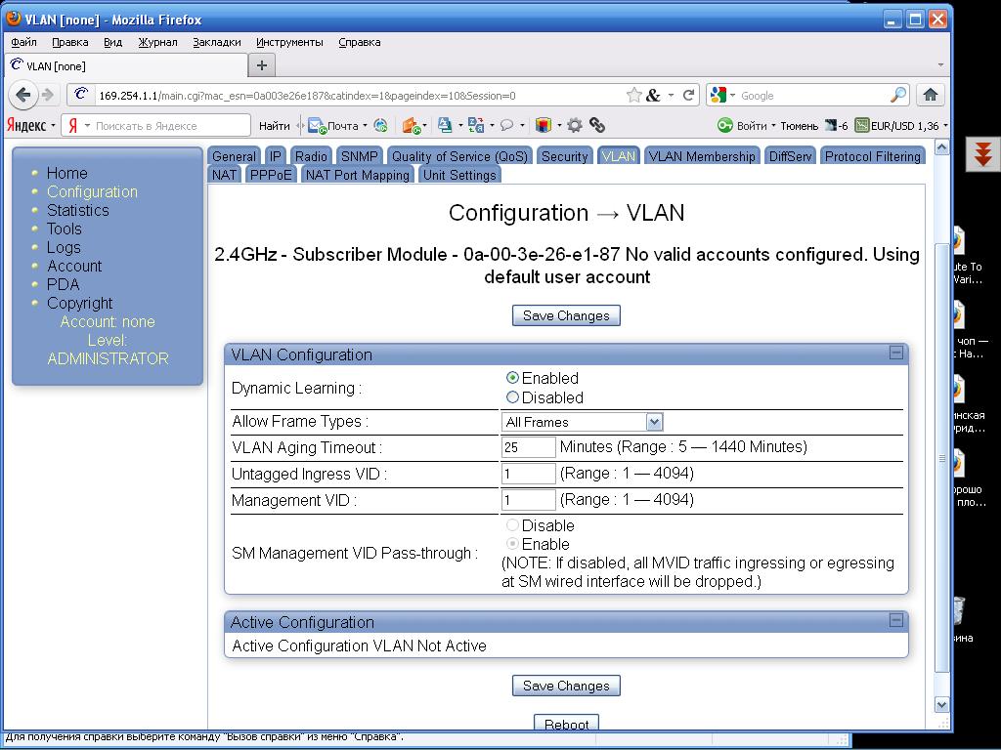1001x750 pixels.
Task: Open the Allow Frame Types dropdown
Action: [654, 422]
